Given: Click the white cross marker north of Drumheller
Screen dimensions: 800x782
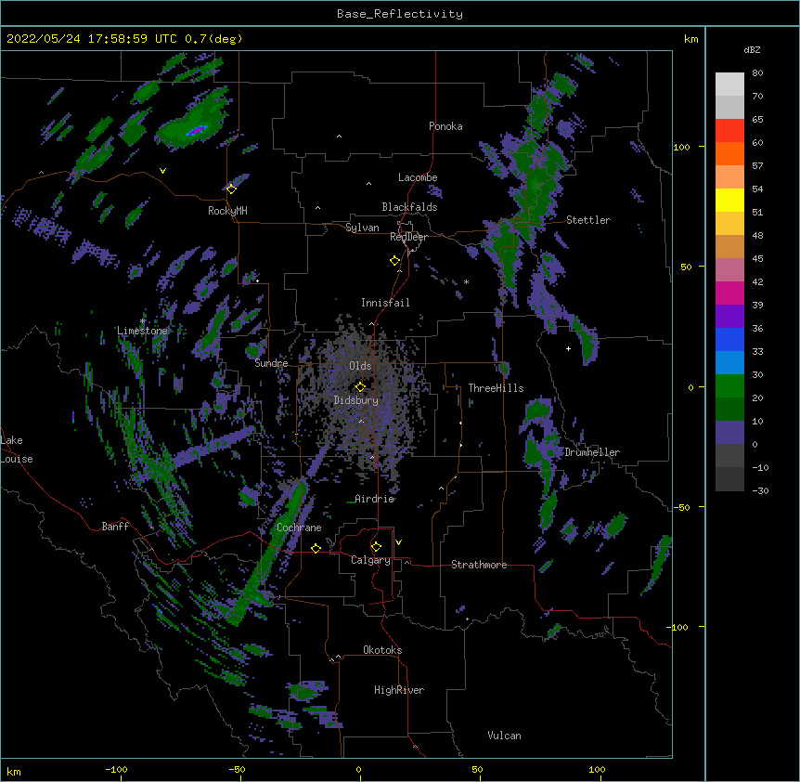Looking at the screenshot, I should pyautogui.click(x=568, y=348).
